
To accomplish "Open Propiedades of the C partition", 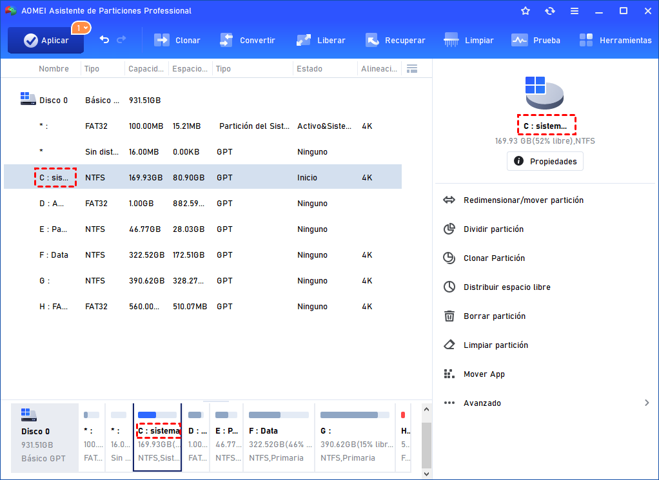I will click(x=545, y=161).
